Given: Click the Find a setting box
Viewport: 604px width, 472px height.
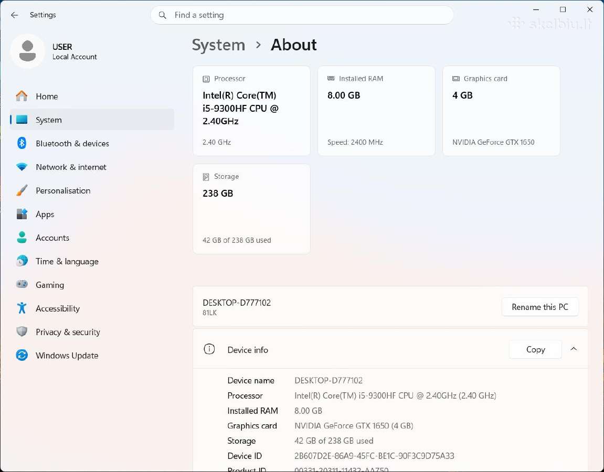Looking at the screenshot, I should pos(302,15).
